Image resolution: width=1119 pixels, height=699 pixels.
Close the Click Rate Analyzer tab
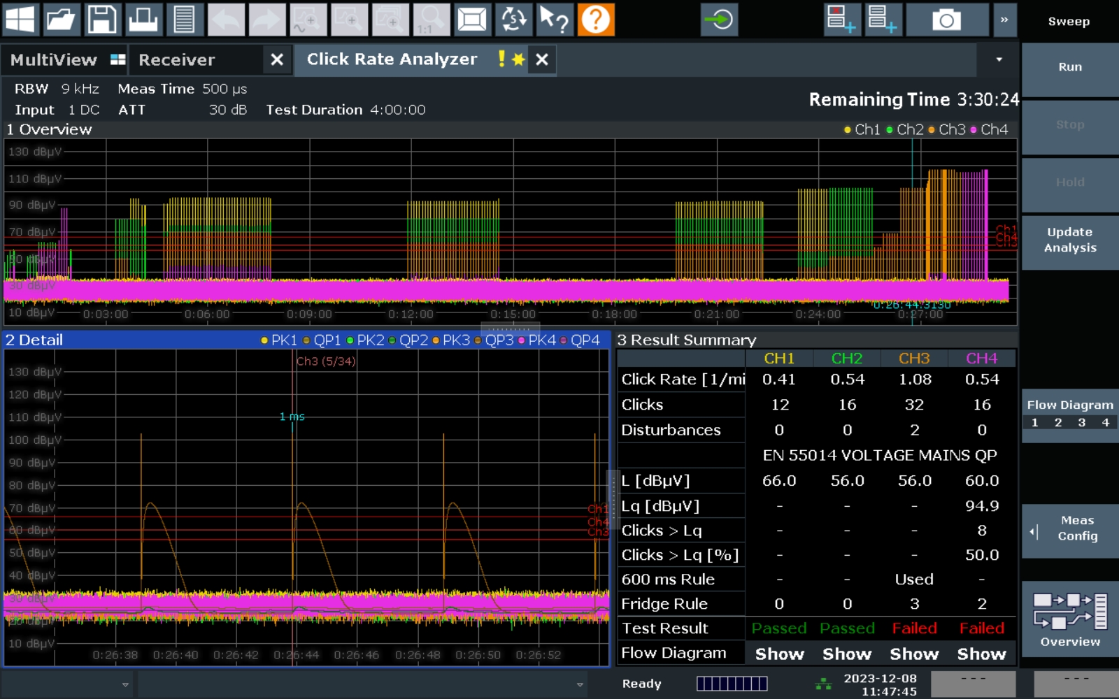click(541, 60)
